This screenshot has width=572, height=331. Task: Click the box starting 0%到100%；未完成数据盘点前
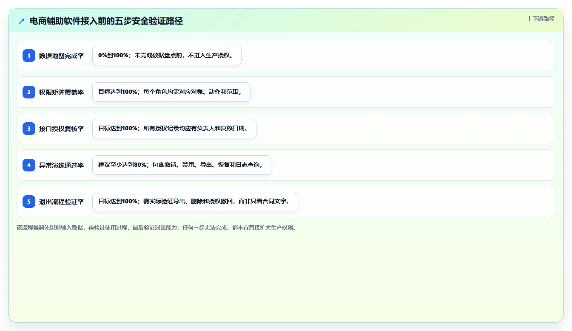(x=167, y=56)
